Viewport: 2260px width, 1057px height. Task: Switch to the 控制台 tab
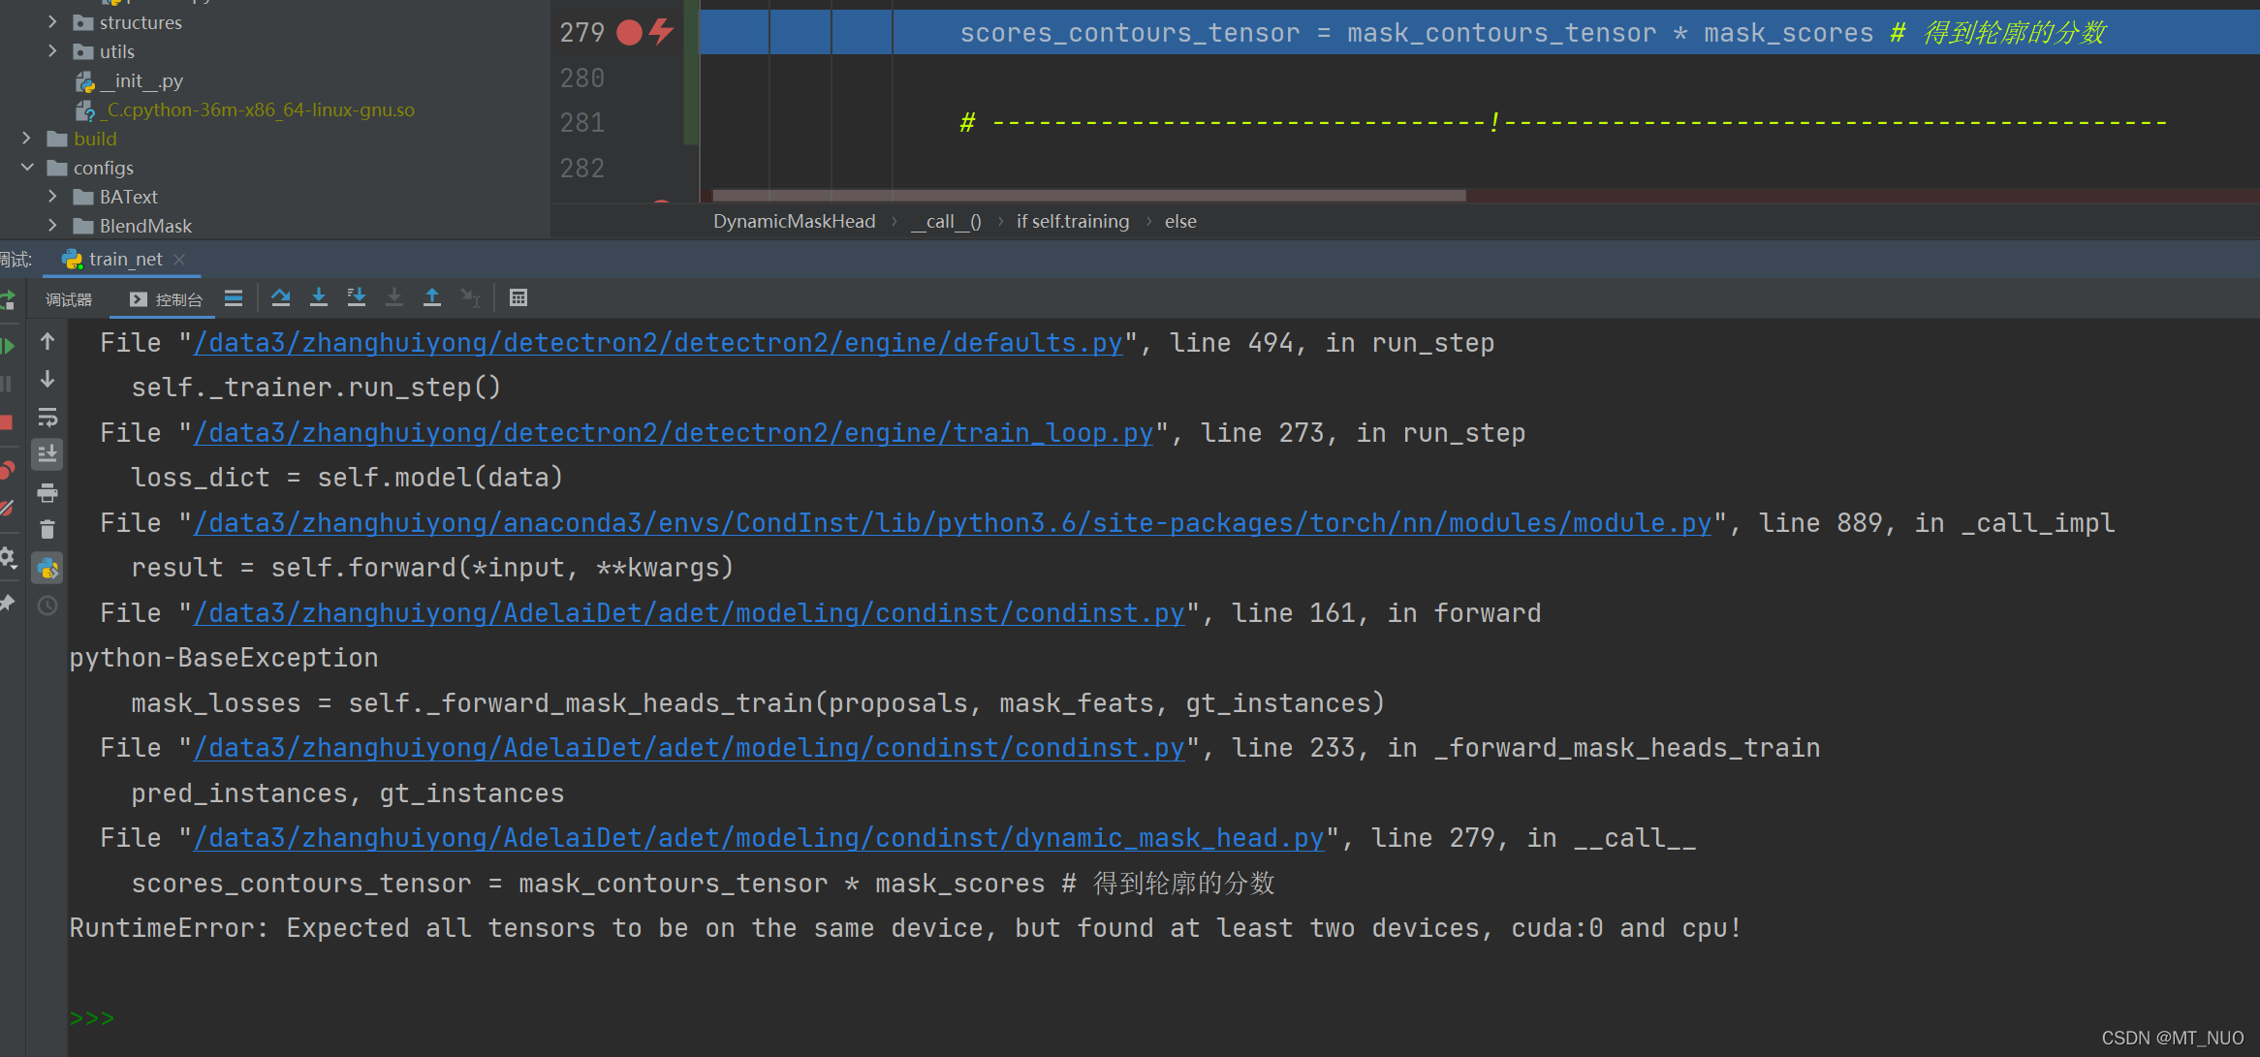tap(167, 299)
